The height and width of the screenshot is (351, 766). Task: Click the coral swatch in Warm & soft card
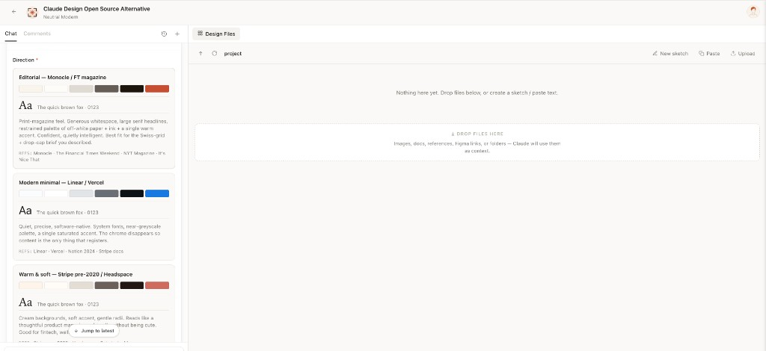click(x=157, y=285)
